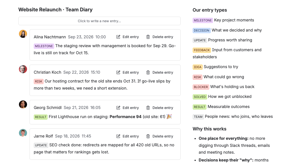Click the trash icon on Georg Schmidl's entry
The image size is (289, 163).
click(148, 108)
